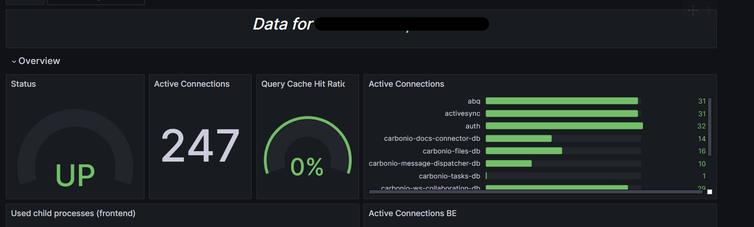
Task: Click the 247 active connections value
Action: tap(200, 146)
